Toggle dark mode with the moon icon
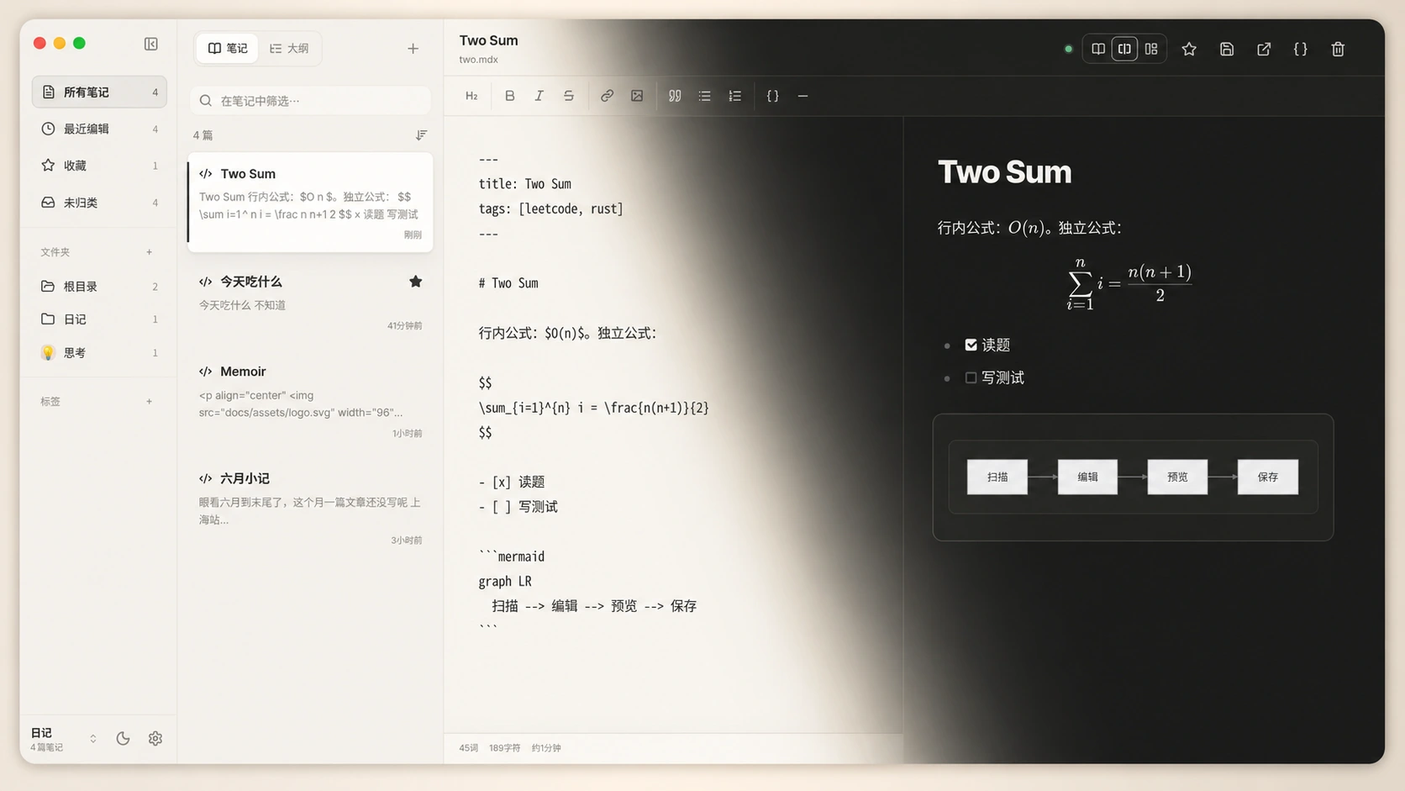Viewport: 1405px width, 791px height. 123,739
